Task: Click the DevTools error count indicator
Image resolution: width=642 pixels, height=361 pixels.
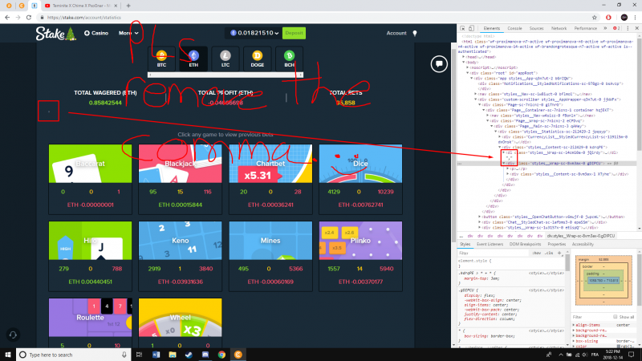Action: (x=616, y=28)
